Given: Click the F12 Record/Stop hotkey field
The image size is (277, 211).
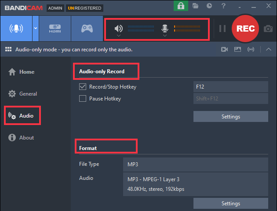Looking at the screenshot, I should pos(230,87).
